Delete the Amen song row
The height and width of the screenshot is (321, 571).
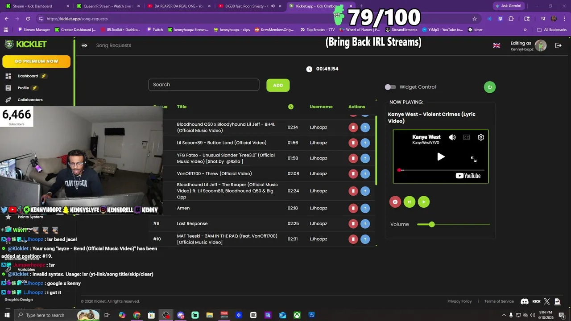(353, 208)
